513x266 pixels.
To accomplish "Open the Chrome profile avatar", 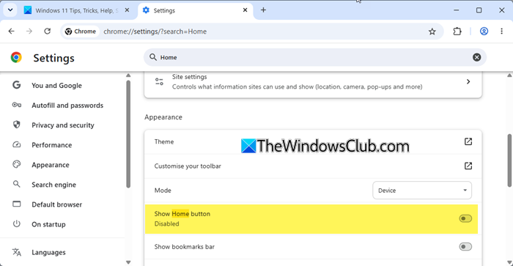I will (484, 32).
